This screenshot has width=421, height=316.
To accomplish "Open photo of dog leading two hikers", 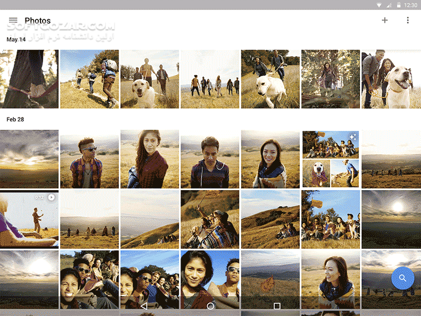I will (150, 79).
